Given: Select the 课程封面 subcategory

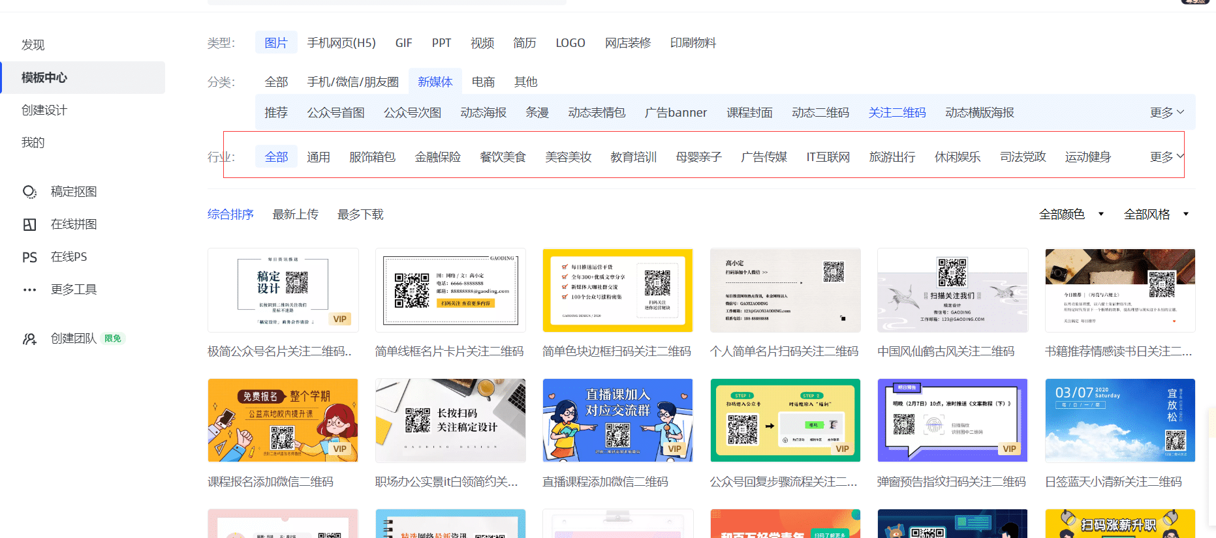Looking at the screenshot, I should (x=749, y=113).
